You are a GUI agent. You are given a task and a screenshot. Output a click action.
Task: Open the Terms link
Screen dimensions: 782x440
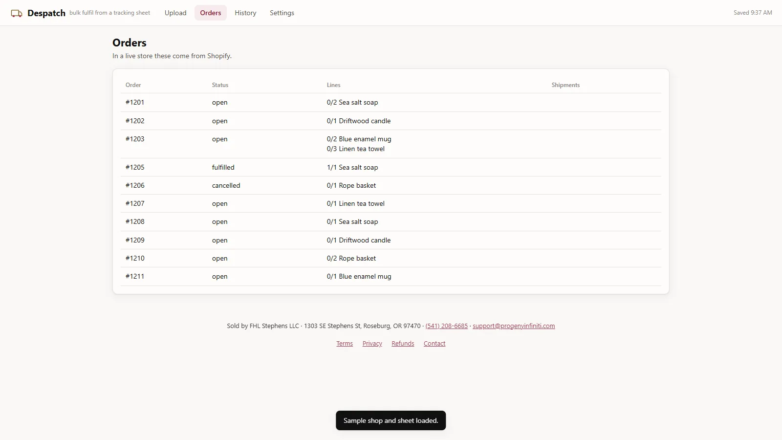[345, 344]
